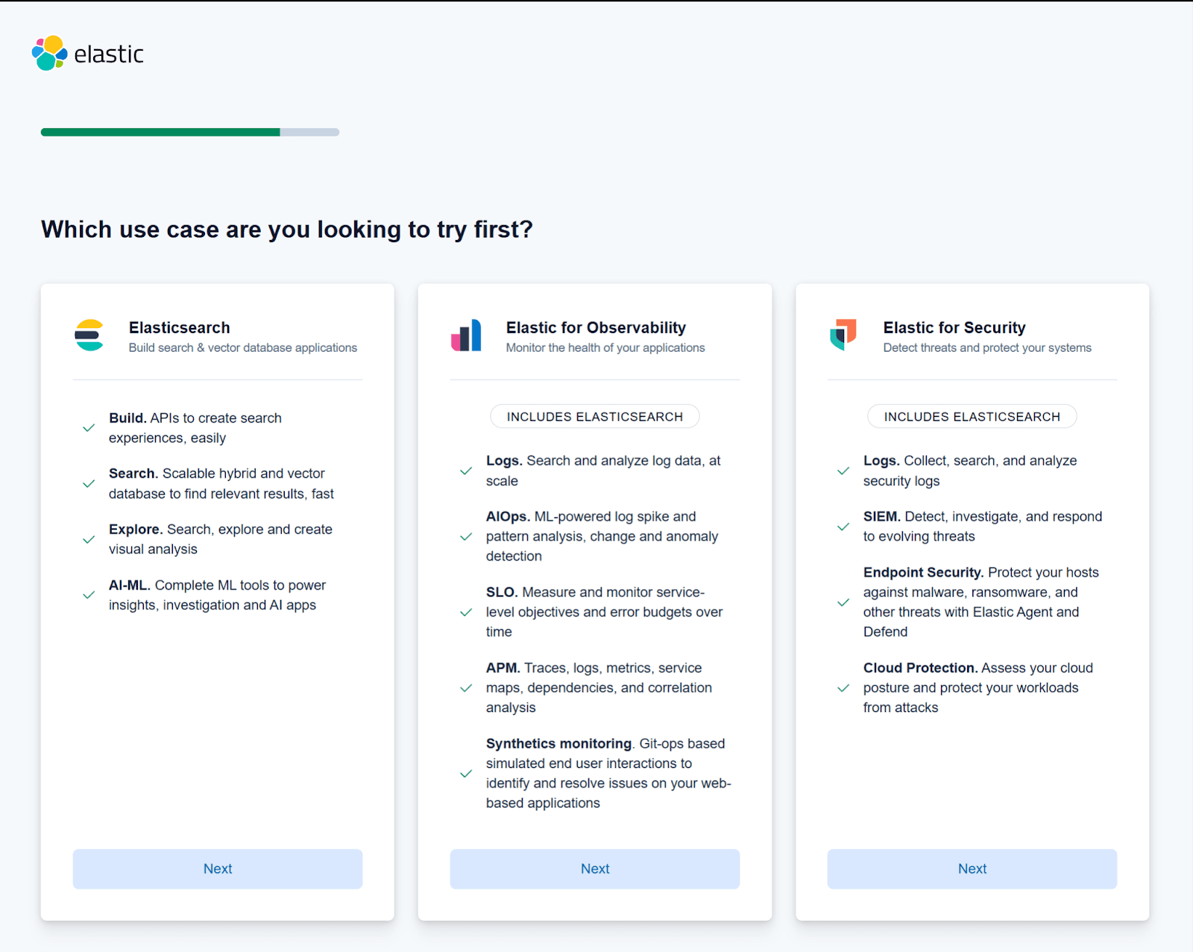Image resolution: width=1193 pixels, height=952 pixels.
Task: Click Next under Elastic for Observability
Action: click(594, 869)
